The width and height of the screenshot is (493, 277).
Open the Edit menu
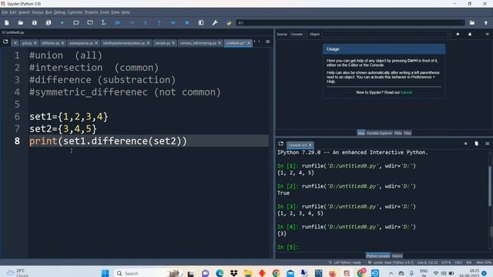(13, 12)
